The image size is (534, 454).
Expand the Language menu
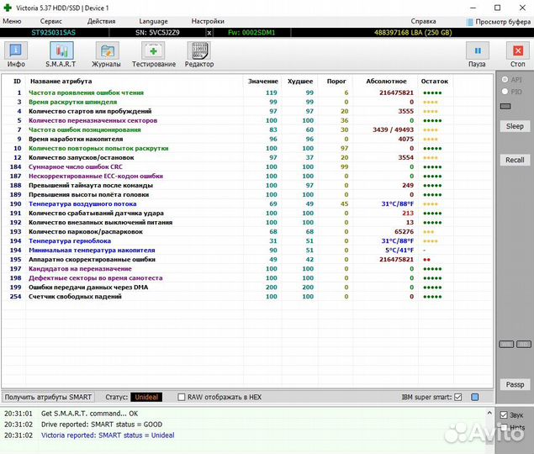tap(153, 21)
